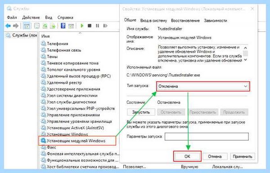Sort by the Имя column header
Screen dimensions: 270x173
click(x=45, y=36)
